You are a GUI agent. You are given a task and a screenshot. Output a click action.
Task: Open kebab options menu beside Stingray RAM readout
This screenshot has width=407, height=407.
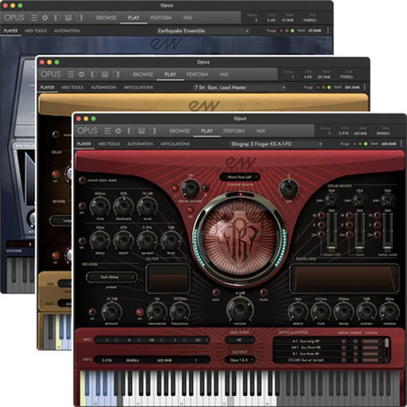point(401,144)
